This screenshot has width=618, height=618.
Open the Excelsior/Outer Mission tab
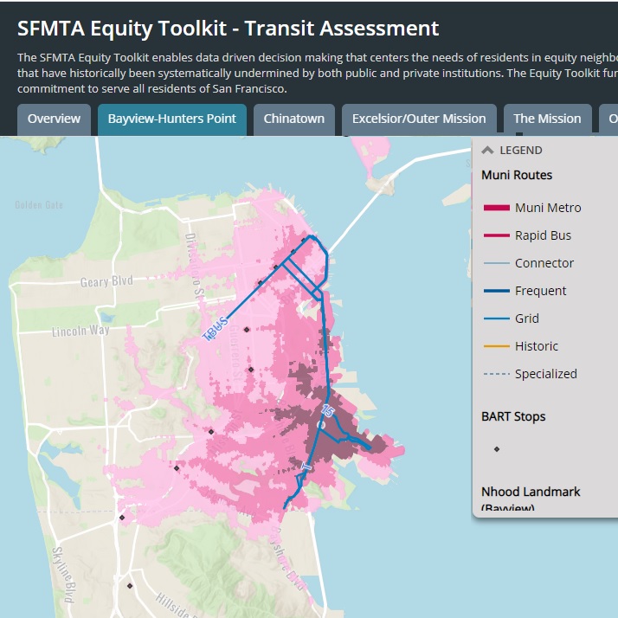point(419,119)
